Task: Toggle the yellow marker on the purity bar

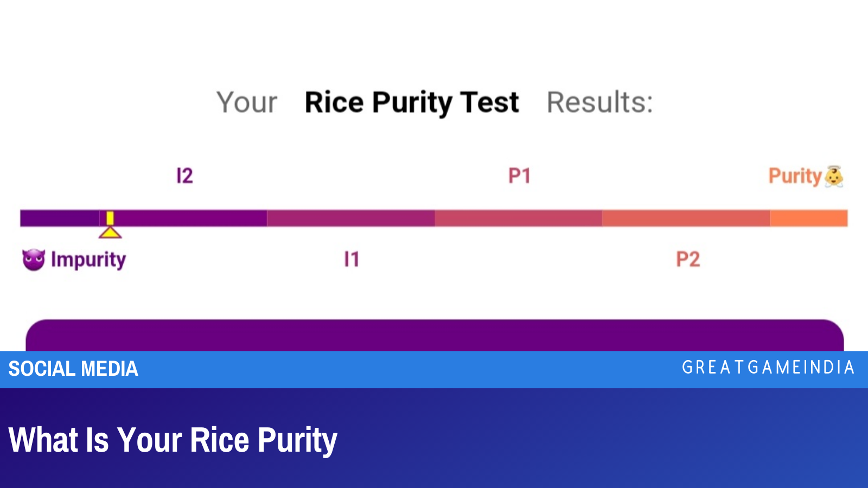Action: click(x=110, y=219)
